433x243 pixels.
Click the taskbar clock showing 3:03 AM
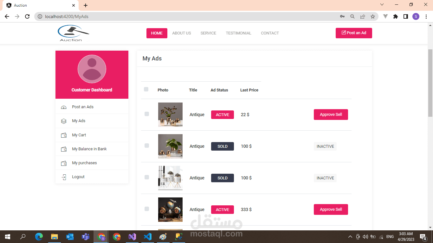406,237
